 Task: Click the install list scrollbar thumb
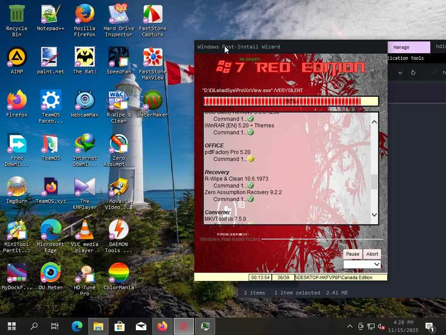click(374, 182)
